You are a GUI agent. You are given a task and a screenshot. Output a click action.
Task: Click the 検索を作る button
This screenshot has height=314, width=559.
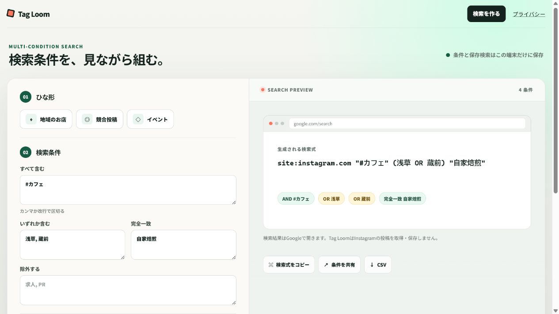coord(486,14)
